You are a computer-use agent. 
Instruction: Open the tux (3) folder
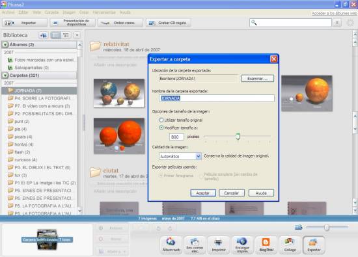pyautogui.click(x=18, y=175)
